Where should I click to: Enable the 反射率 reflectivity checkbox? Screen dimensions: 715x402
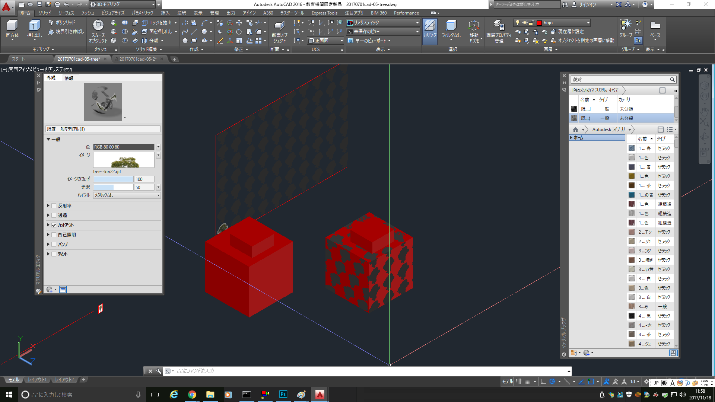pyautogui.click(x=54, y=206)
